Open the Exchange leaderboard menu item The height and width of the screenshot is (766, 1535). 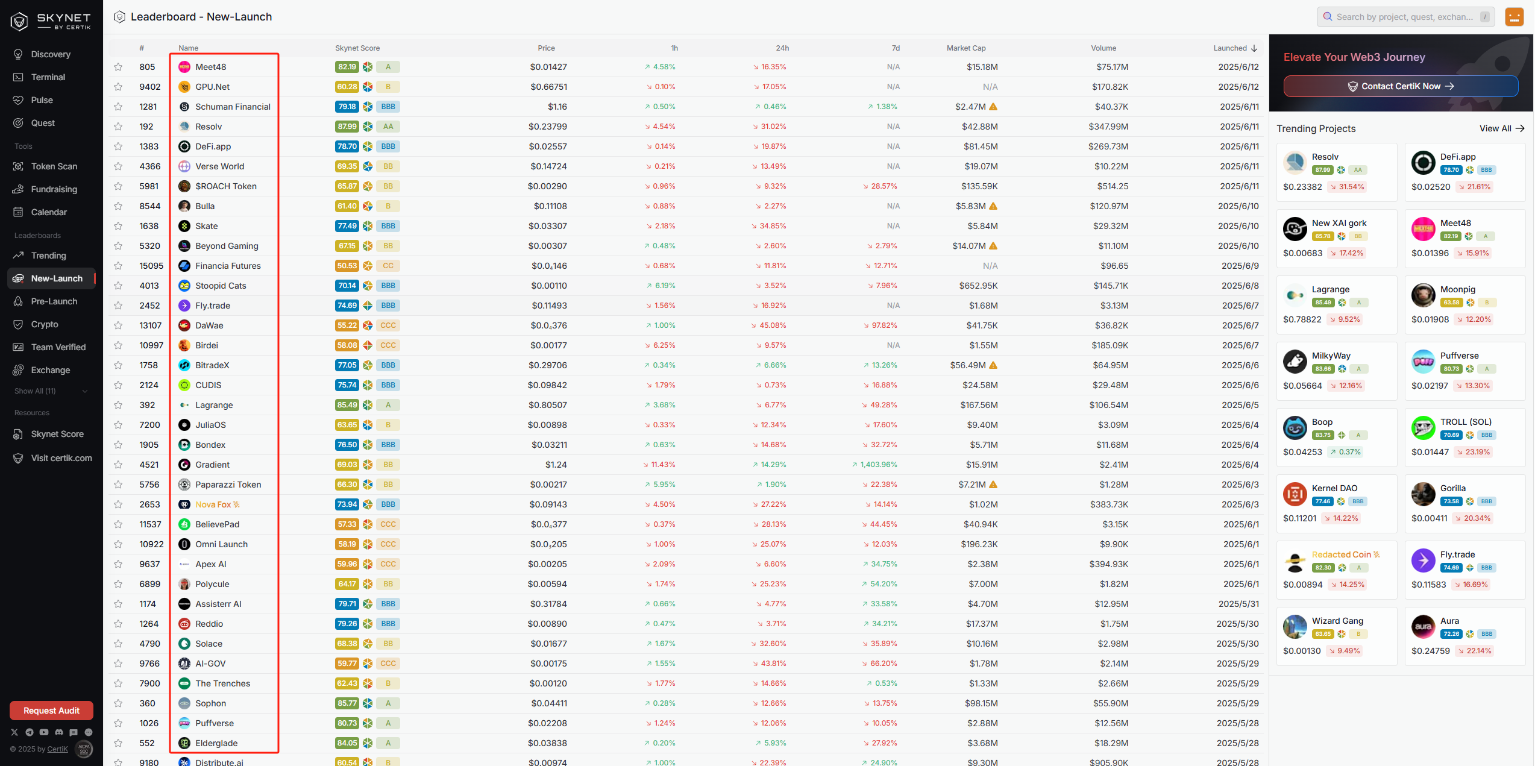pyautogui.click(x=51, y=370)
